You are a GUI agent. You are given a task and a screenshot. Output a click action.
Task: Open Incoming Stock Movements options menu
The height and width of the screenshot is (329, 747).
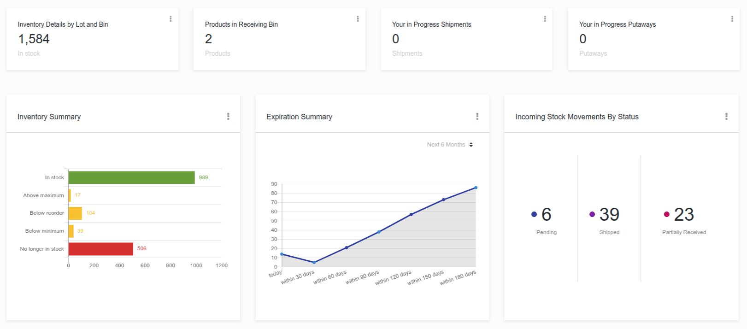pyautogui.click(x=726, y=117)
